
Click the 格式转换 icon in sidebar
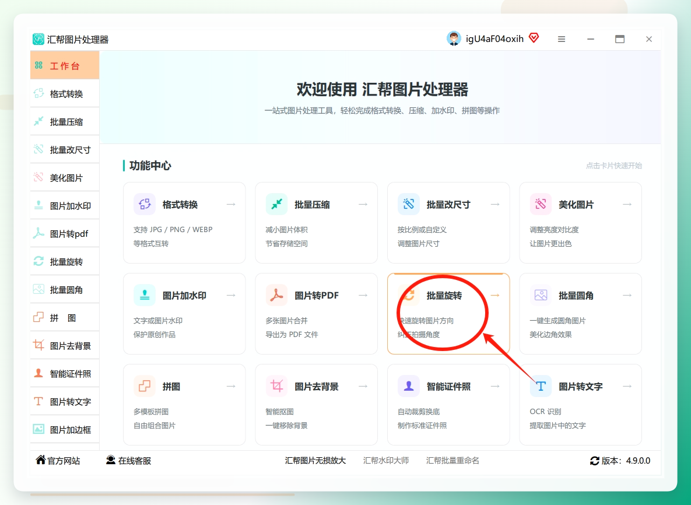point(39,93)
